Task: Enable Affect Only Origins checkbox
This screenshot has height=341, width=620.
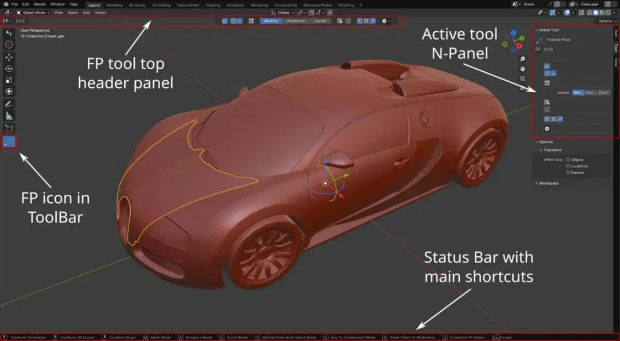Action: click(x=568, y=160)
